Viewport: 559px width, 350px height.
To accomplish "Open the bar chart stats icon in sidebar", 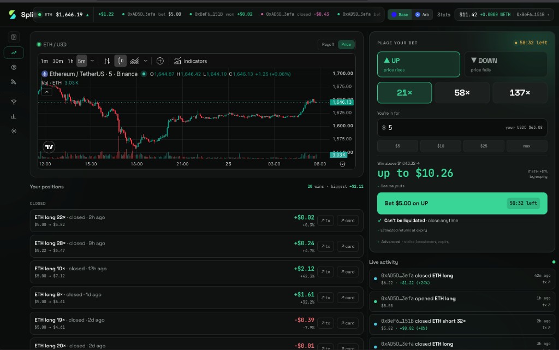I will [x=14, y=116].
